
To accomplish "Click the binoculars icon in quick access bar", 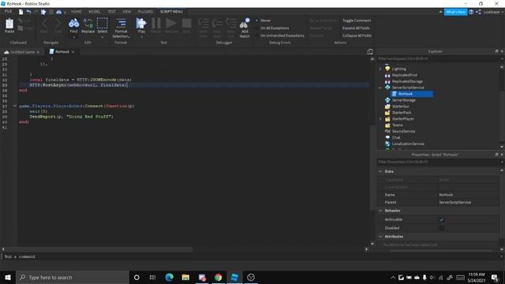I will click(x=58, y=12).
